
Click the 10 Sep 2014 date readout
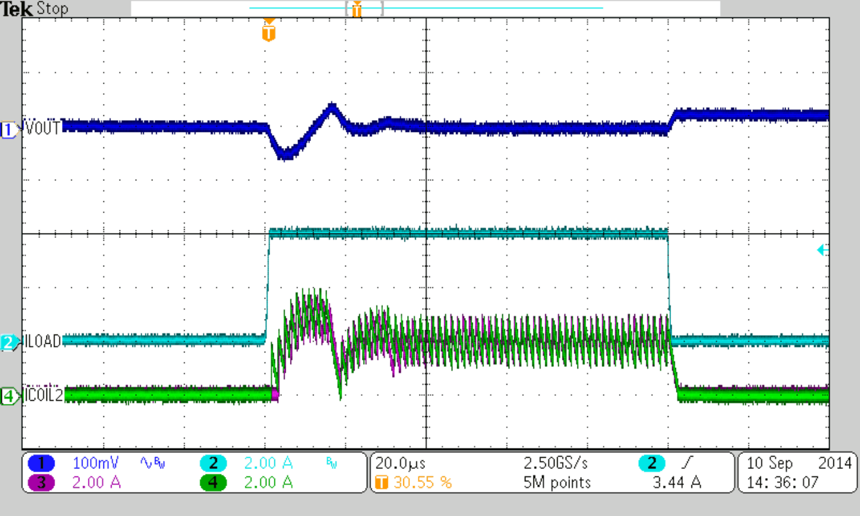(800, 463)
